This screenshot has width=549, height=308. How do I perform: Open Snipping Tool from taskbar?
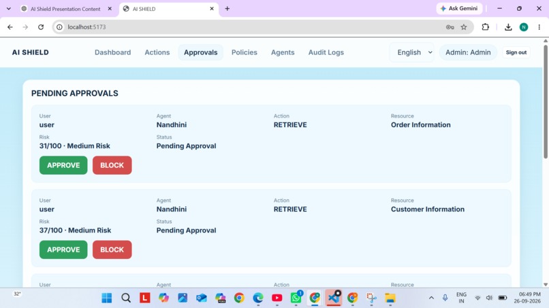pyautogui.click(x=371, y=298)
